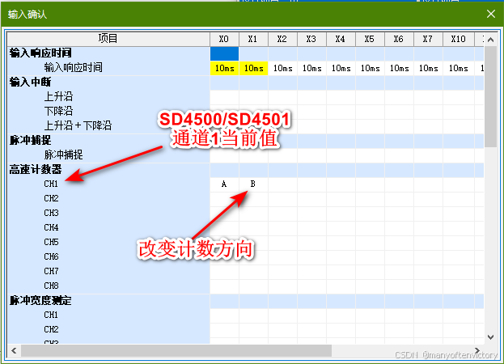The image size is (504, 364).
Task: Select the 输入中断 group header
Action: click(x=108, y=83)
